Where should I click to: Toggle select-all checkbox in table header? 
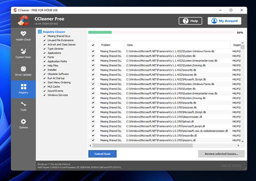[x=93, y=45]
